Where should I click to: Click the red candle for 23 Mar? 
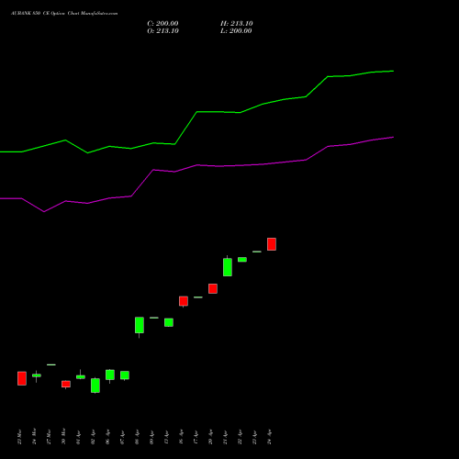[x=22, y=378]
